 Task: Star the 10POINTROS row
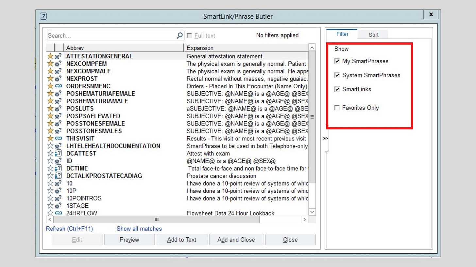(x=50, y=198)
